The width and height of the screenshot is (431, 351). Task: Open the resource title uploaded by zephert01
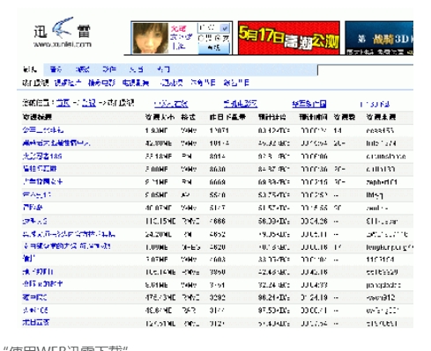pyautogui.click(x=42, y=182)
